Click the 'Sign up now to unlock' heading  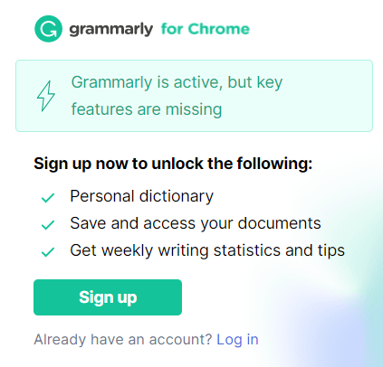coord(173,164)
